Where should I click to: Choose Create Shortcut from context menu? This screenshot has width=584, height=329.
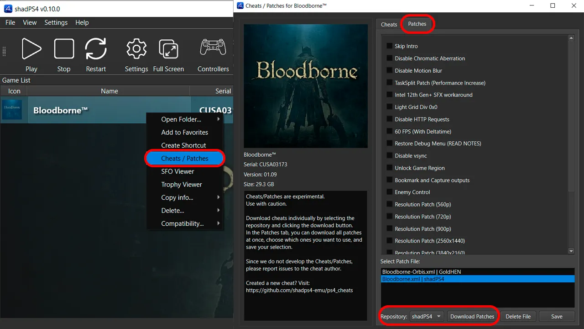tap(184, 145)
